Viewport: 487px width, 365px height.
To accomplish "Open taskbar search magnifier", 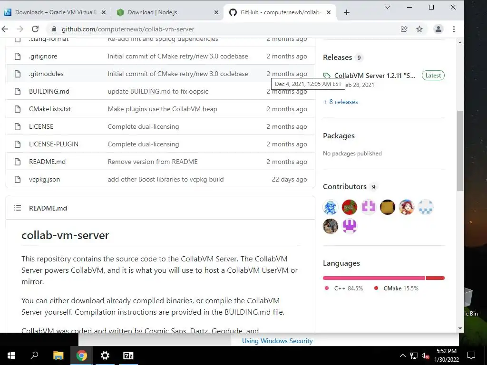I will 34,355.
